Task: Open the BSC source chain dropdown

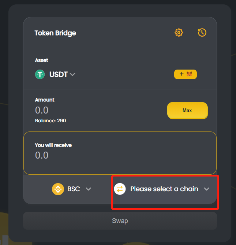Action: click(71, 189)
